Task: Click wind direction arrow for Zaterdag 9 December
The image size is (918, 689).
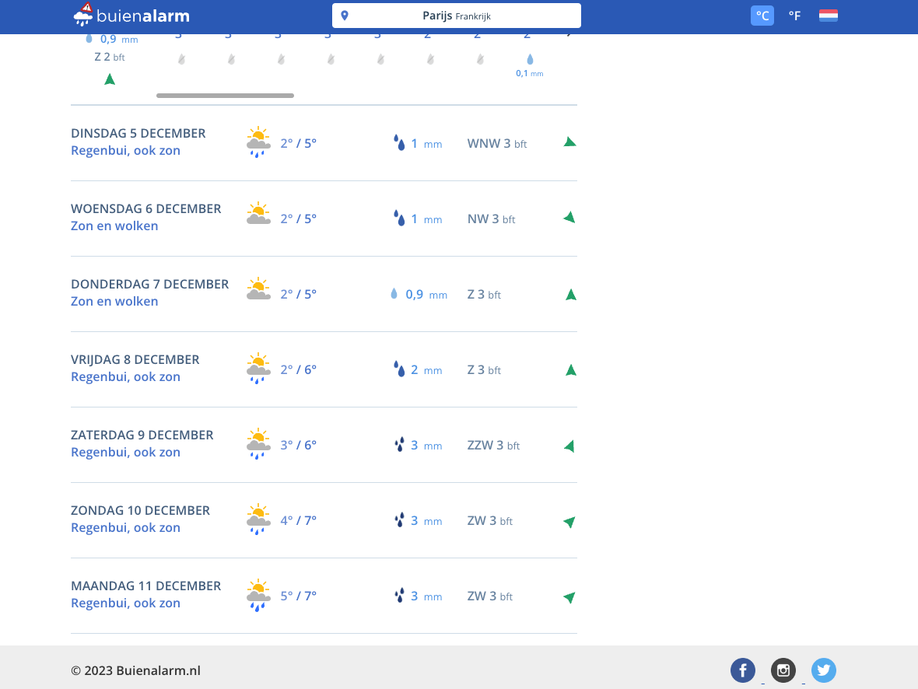Action: [x=569, y=446]
